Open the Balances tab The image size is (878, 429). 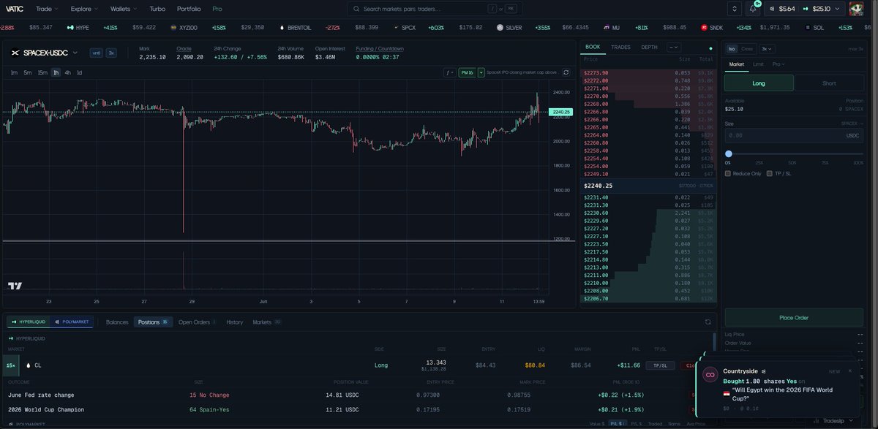[x=116, y=322]
